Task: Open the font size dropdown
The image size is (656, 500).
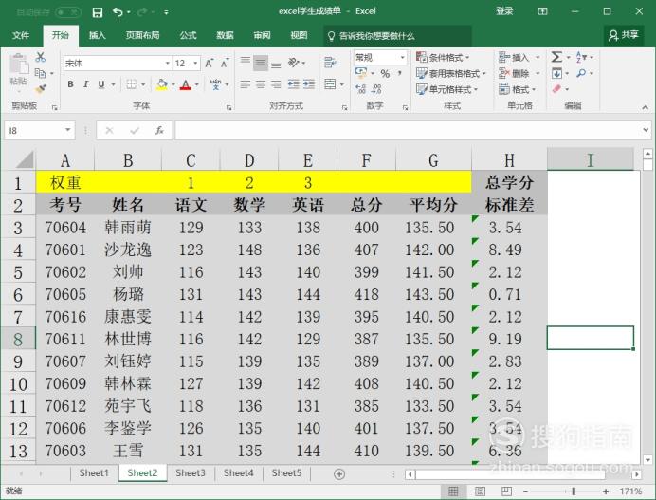Action: (195, 64)
